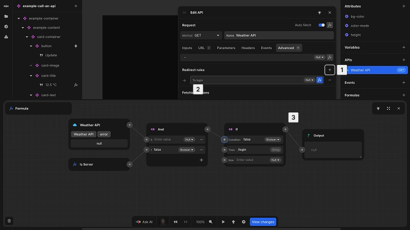Open Null type dropdown in To login rule
This screenshot has width=410, height=230.
pyautogui.click(x=309, y=80)
